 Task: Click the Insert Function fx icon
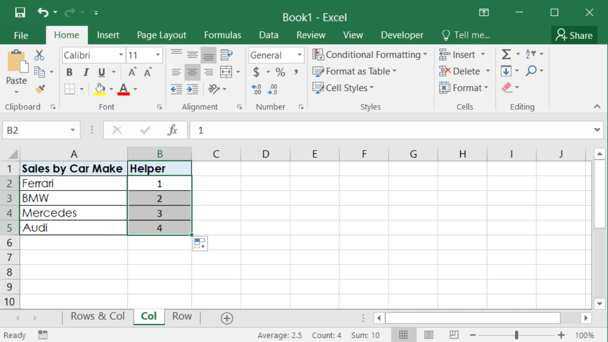pos(172,130)
